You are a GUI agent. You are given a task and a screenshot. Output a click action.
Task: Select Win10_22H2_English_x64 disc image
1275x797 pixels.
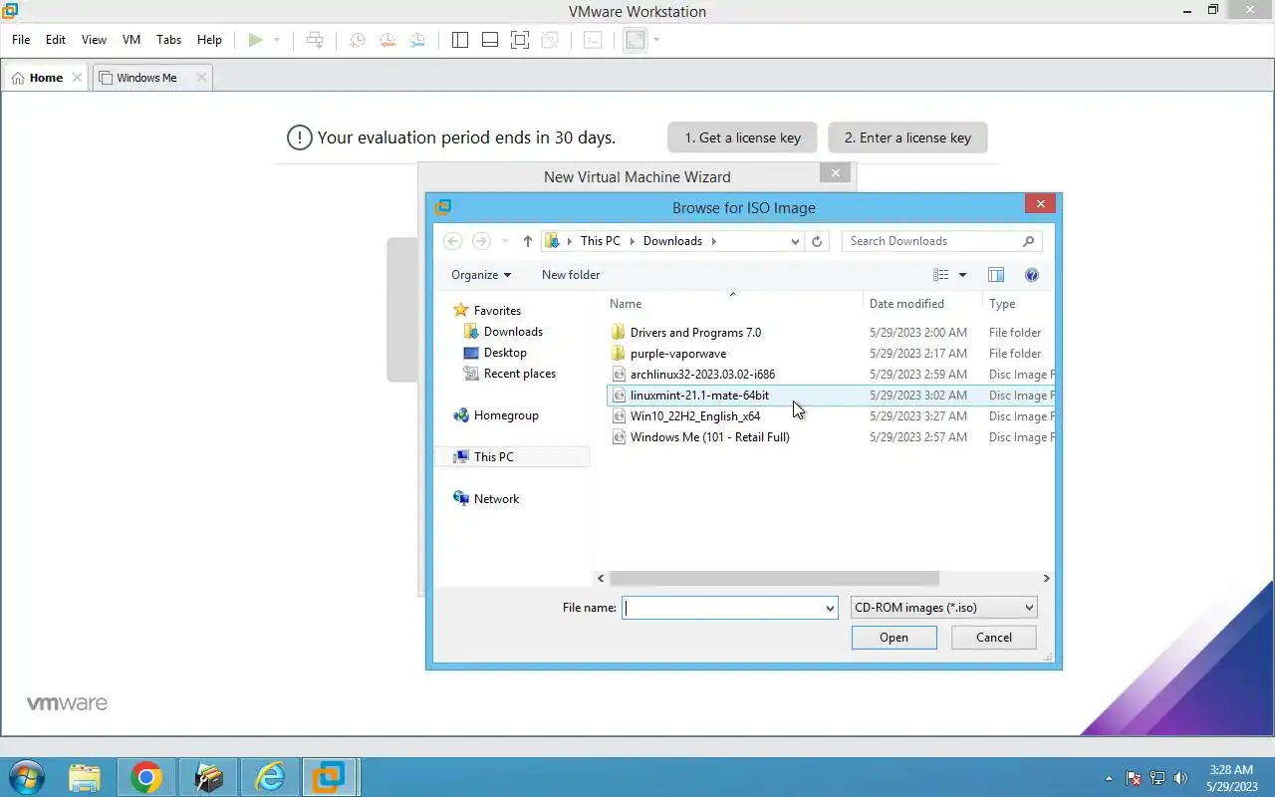[694, 416]
